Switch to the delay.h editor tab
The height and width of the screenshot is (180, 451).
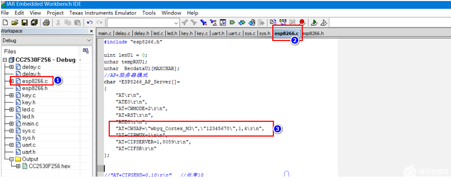[x=142, y=33]
